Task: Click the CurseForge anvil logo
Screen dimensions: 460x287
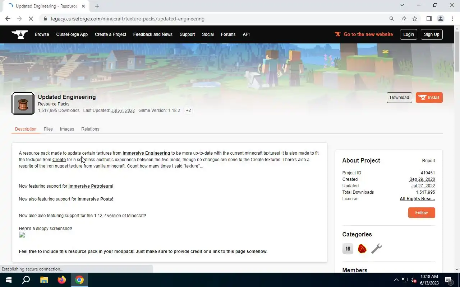Action: 19,34
